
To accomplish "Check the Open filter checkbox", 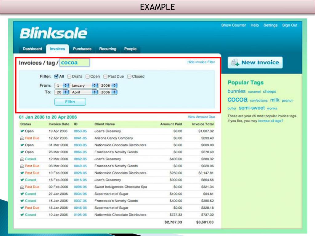I will click(88, 77).
